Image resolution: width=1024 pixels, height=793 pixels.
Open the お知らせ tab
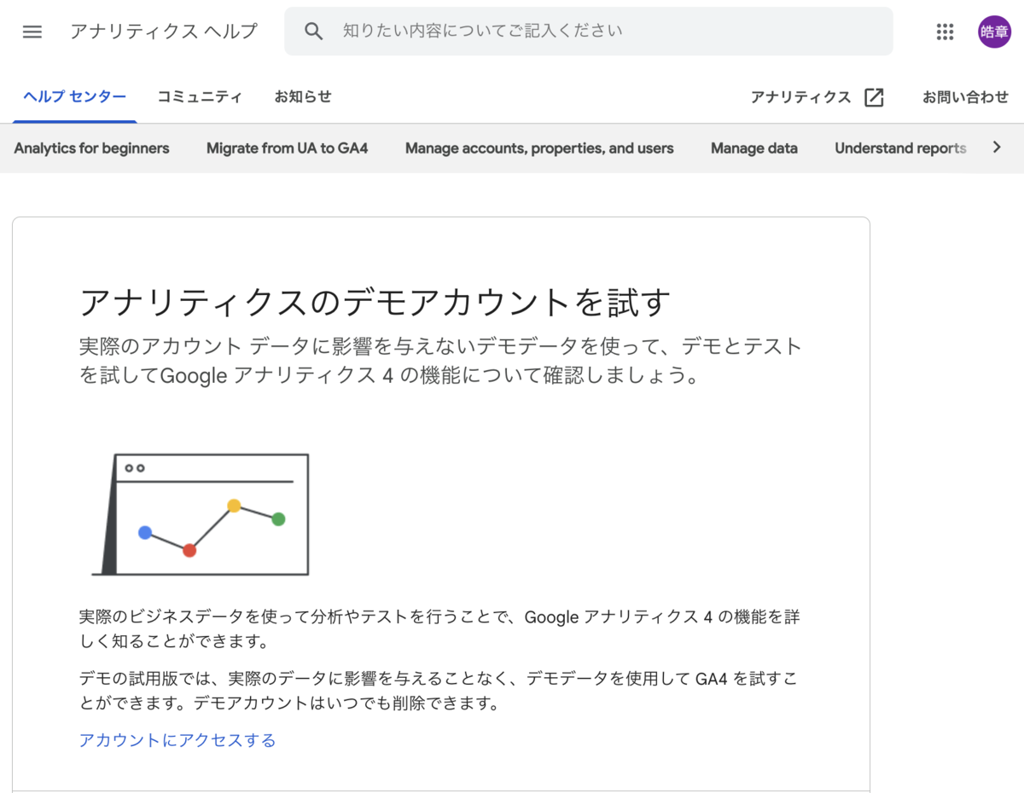pyautogui.click(x=303, y=97)
